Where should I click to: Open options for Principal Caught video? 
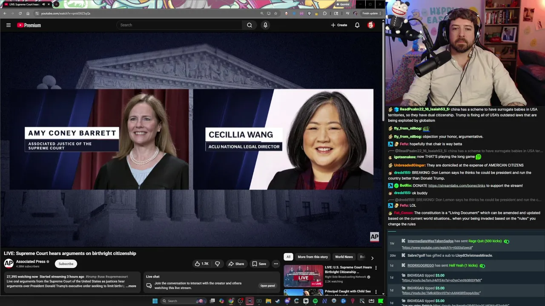coord(376,292)
